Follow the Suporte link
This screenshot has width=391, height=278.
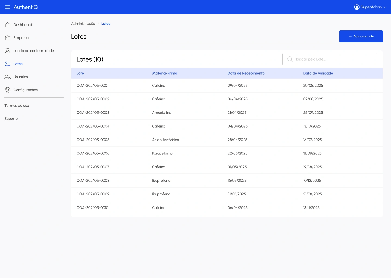[x=11, y=119]
